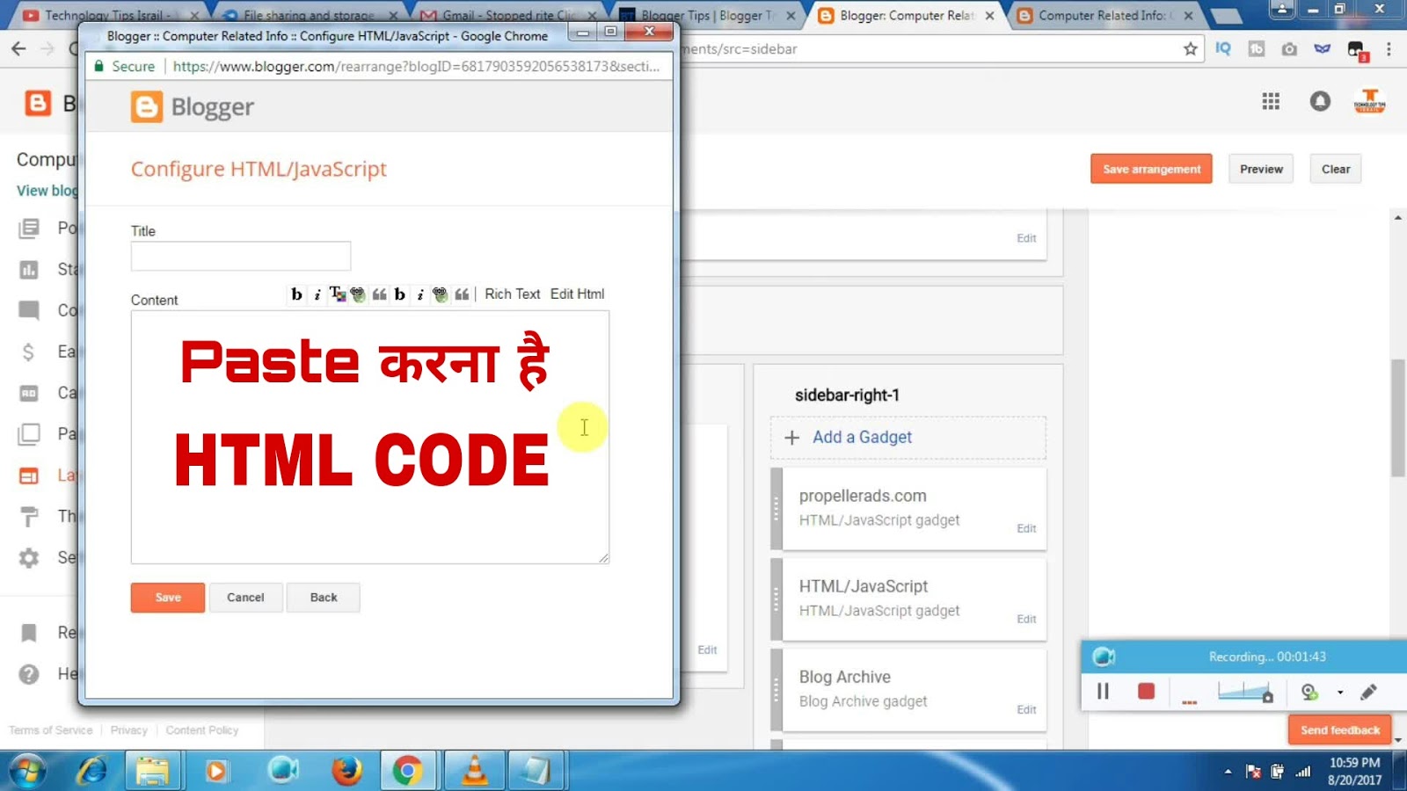
Task: Open the Help question-mark icon in sidebar
Action: coord(29,674)
